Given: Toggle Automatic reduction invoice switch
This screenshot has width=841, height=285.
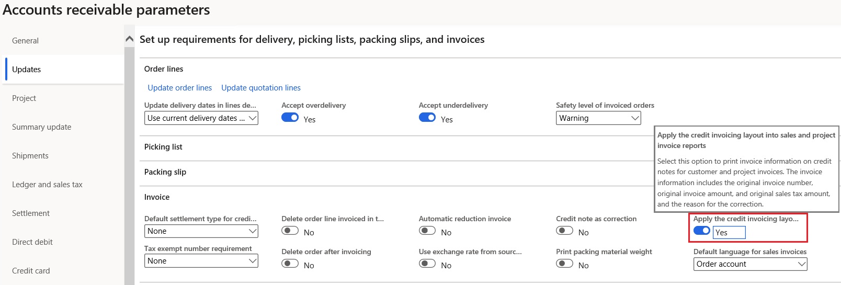Looking at the screenshot, I should coord(427,231).
